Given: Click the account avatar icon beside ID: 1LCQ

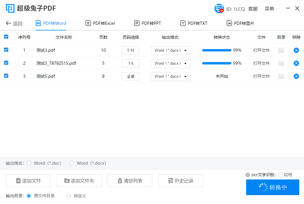Looking at the screenshot, I should point(219,9).
